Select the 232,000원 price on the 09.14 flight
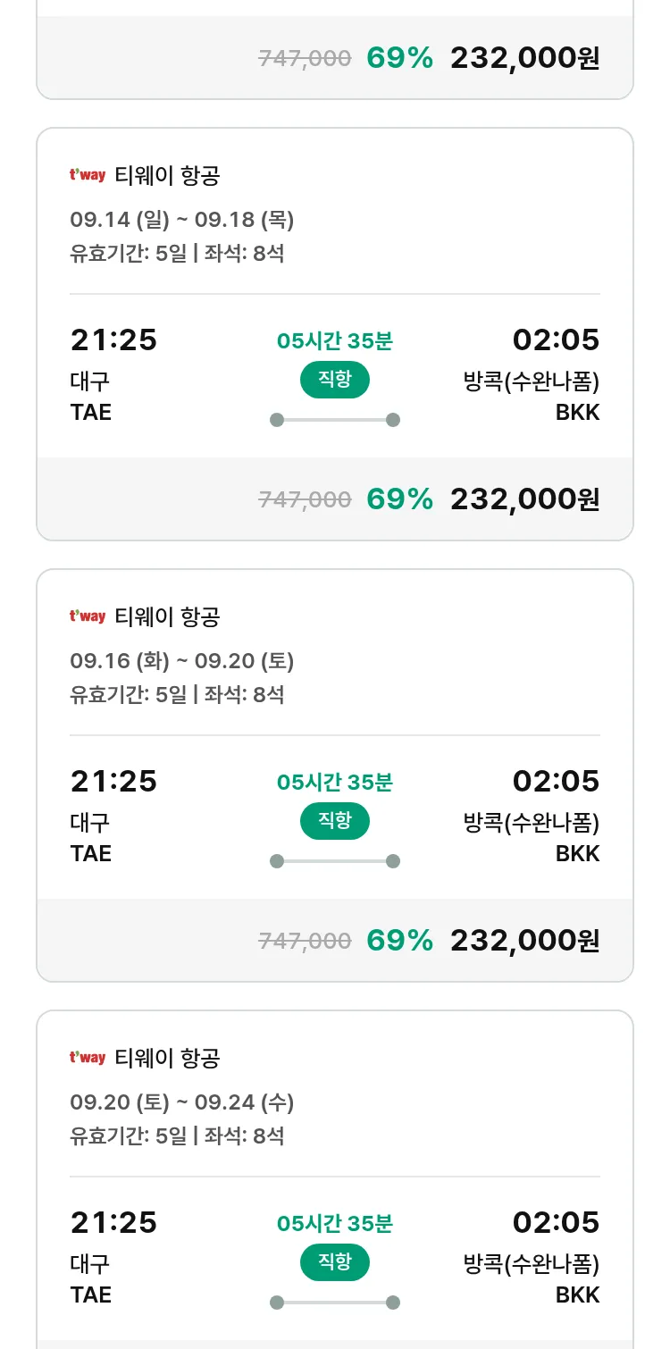This screenshot has height=1349, width=670. [x=524, y=499]
